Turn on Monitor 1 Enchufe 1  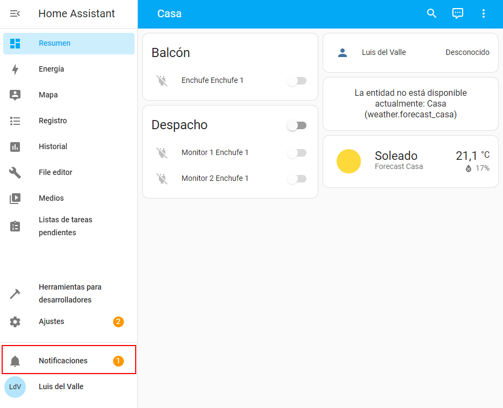297,153
